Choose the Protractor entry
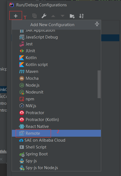121x176 pixels. pyautogui.click(x=56, y=113)
